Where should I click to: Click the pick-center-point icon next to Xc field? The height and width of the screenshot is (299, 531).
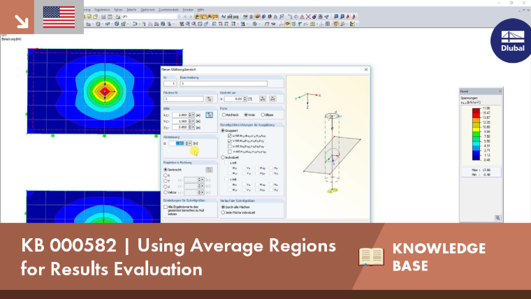210,115
